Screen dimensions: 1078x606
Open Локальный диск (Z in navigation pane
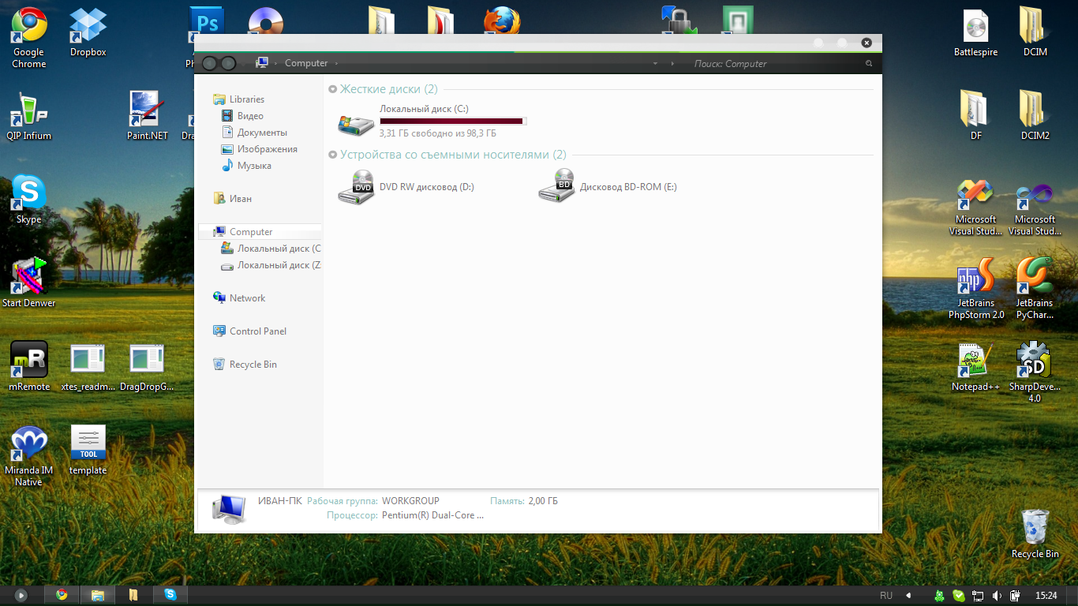pos(271,265)
